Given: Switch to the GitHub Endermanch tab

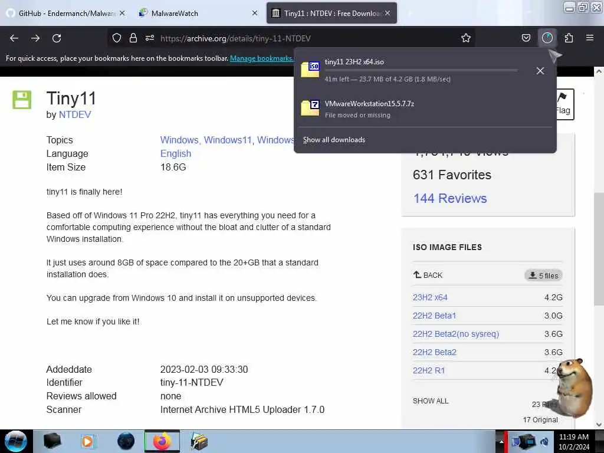Looking at the screenshot, I should [65, 13].
